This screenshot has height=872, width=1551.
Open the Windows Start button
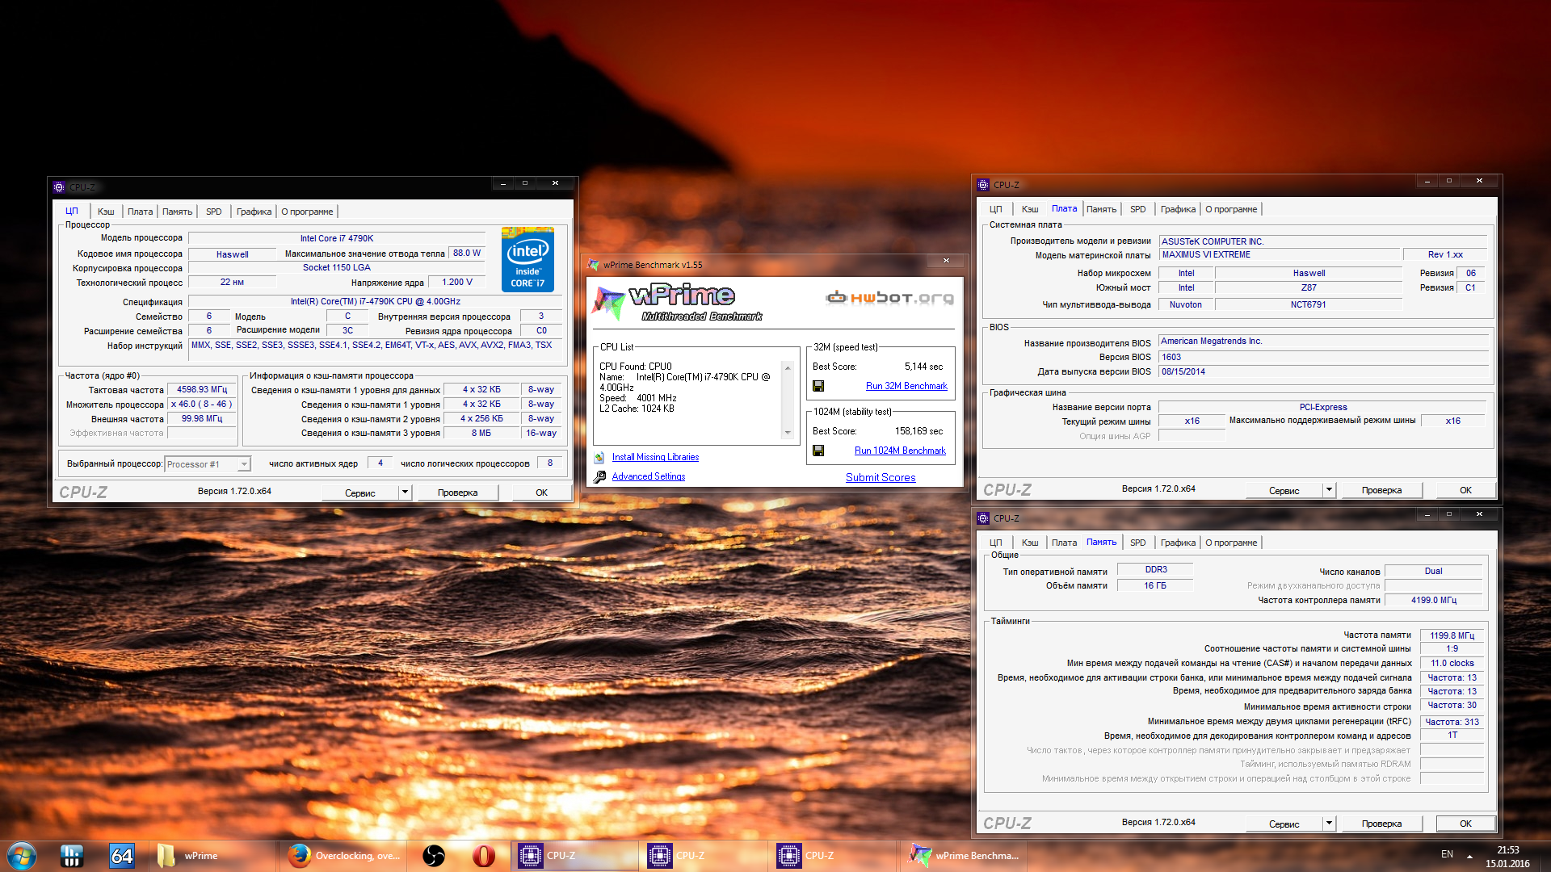click(22, 856)
